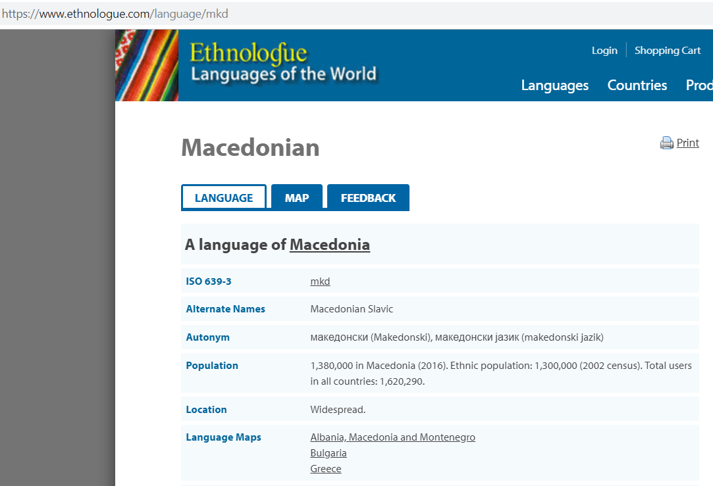Click the Language Maps row label
This screenshot has height=486, width=713.
coord(223,437)
